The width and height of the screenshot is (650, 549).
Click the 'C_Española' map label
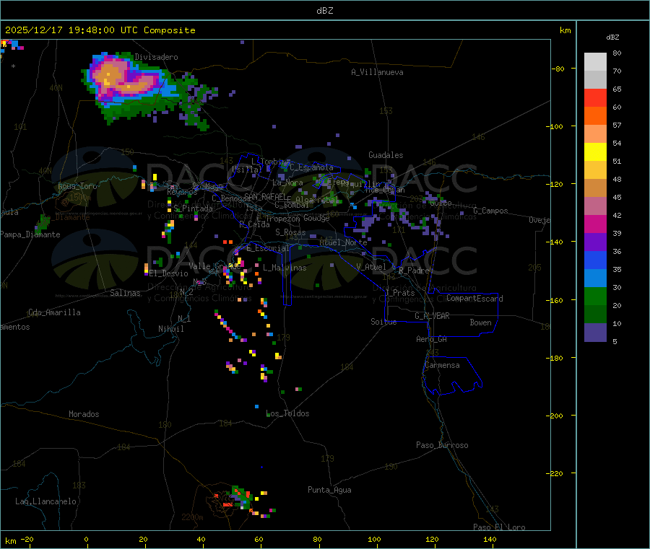(311, 167)
